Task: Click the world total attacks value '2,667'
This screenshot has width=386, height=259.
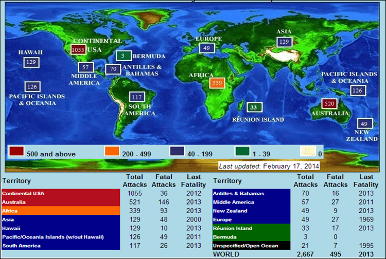Action: click(305, 254)
